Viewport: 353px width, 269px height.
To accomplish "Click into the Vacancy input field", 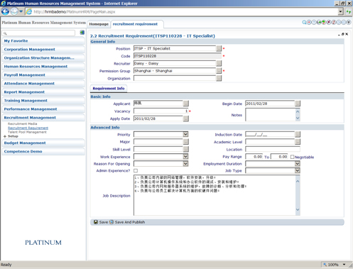I will coord(161,111).
